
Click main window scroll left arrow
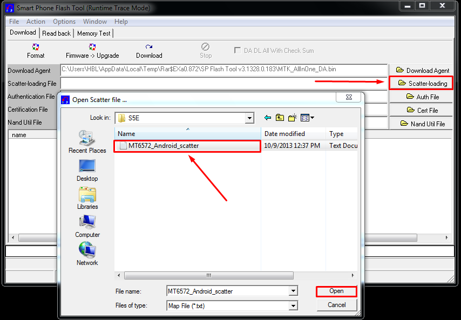[12, 237]
